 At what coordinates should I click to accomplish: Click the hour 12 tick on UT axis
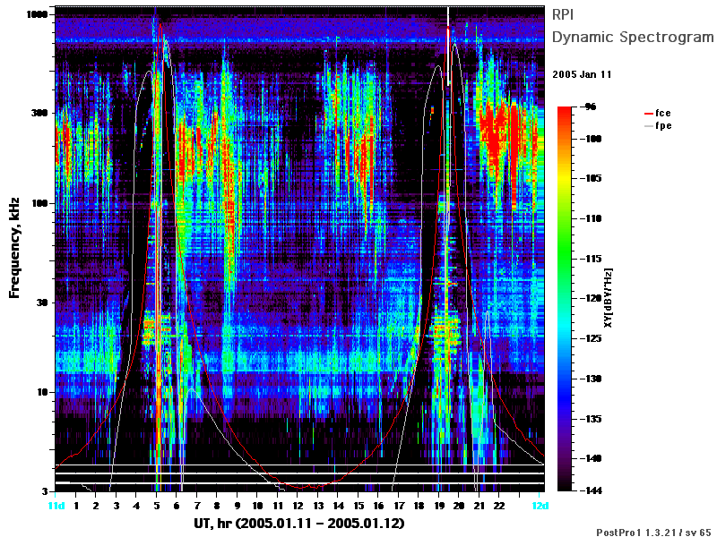(x=298, y=506)
